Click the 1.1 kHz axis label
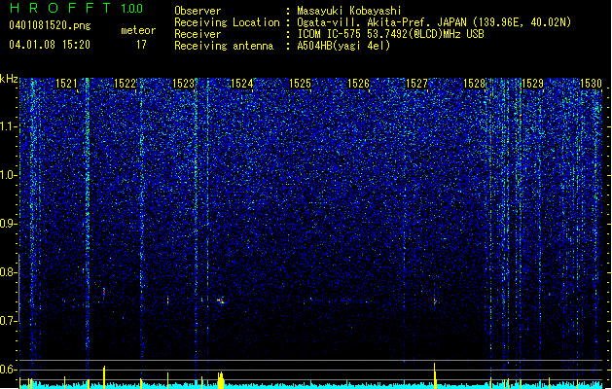The width and height of the screenshot is (612, 389). click(9, 126)
